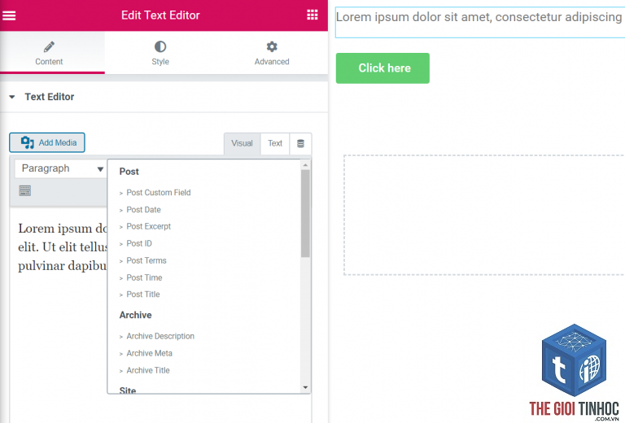This screenshot has height=423, width=625.
Task: Select Post Time dynamic tag
Action: 144,278
